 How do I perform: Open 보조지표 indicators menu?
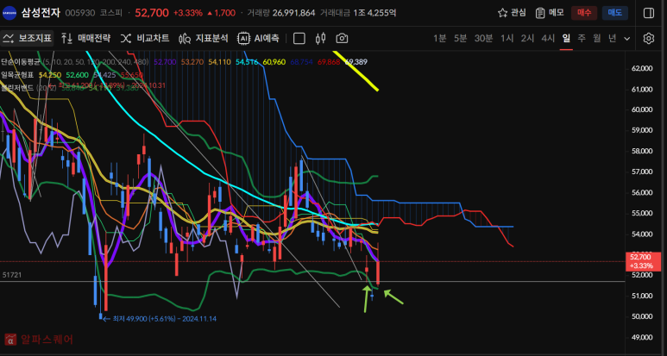tap(28, 38)
